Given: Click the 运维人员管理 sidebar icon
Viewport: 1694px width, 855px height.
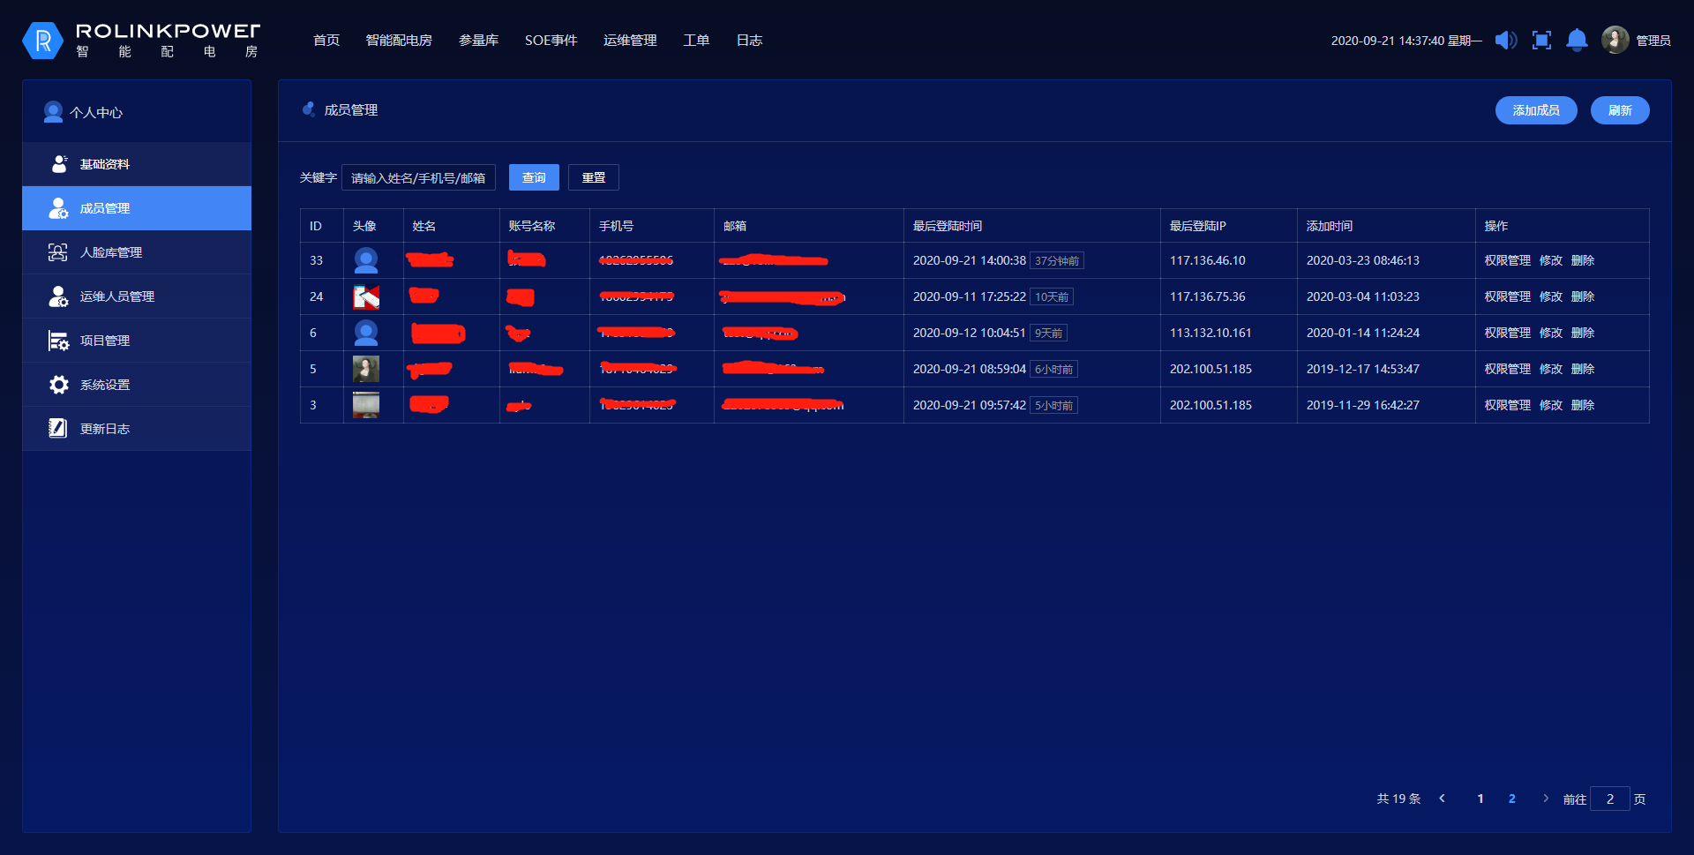Looking at the screenshot, I should pos(59,296).
